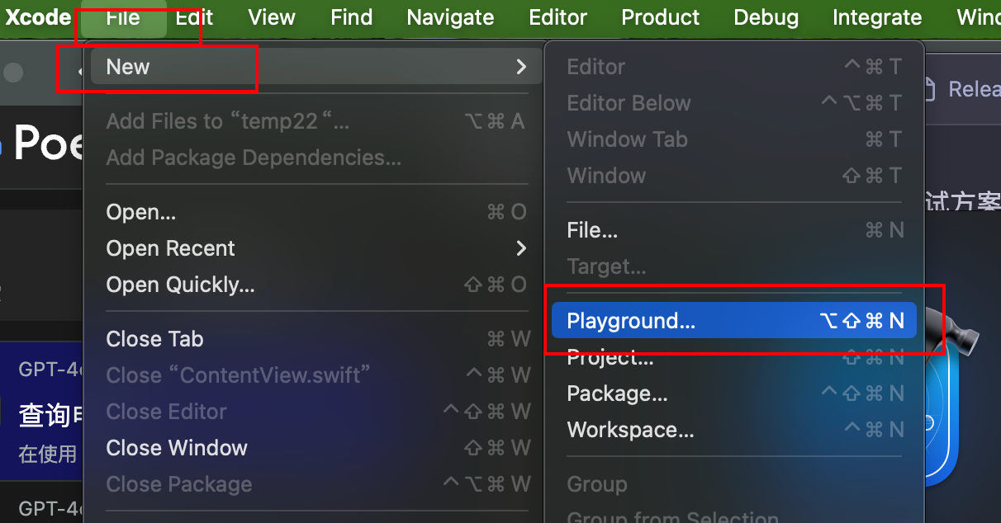Screen dimensions: 1001x523
Task: Open the Xcode application menu
Action: click(38, 17)
